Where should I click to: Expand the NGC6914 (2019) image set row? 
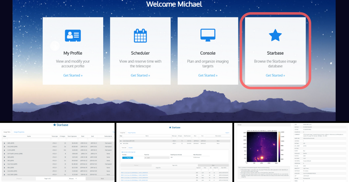tap(4, 171)
